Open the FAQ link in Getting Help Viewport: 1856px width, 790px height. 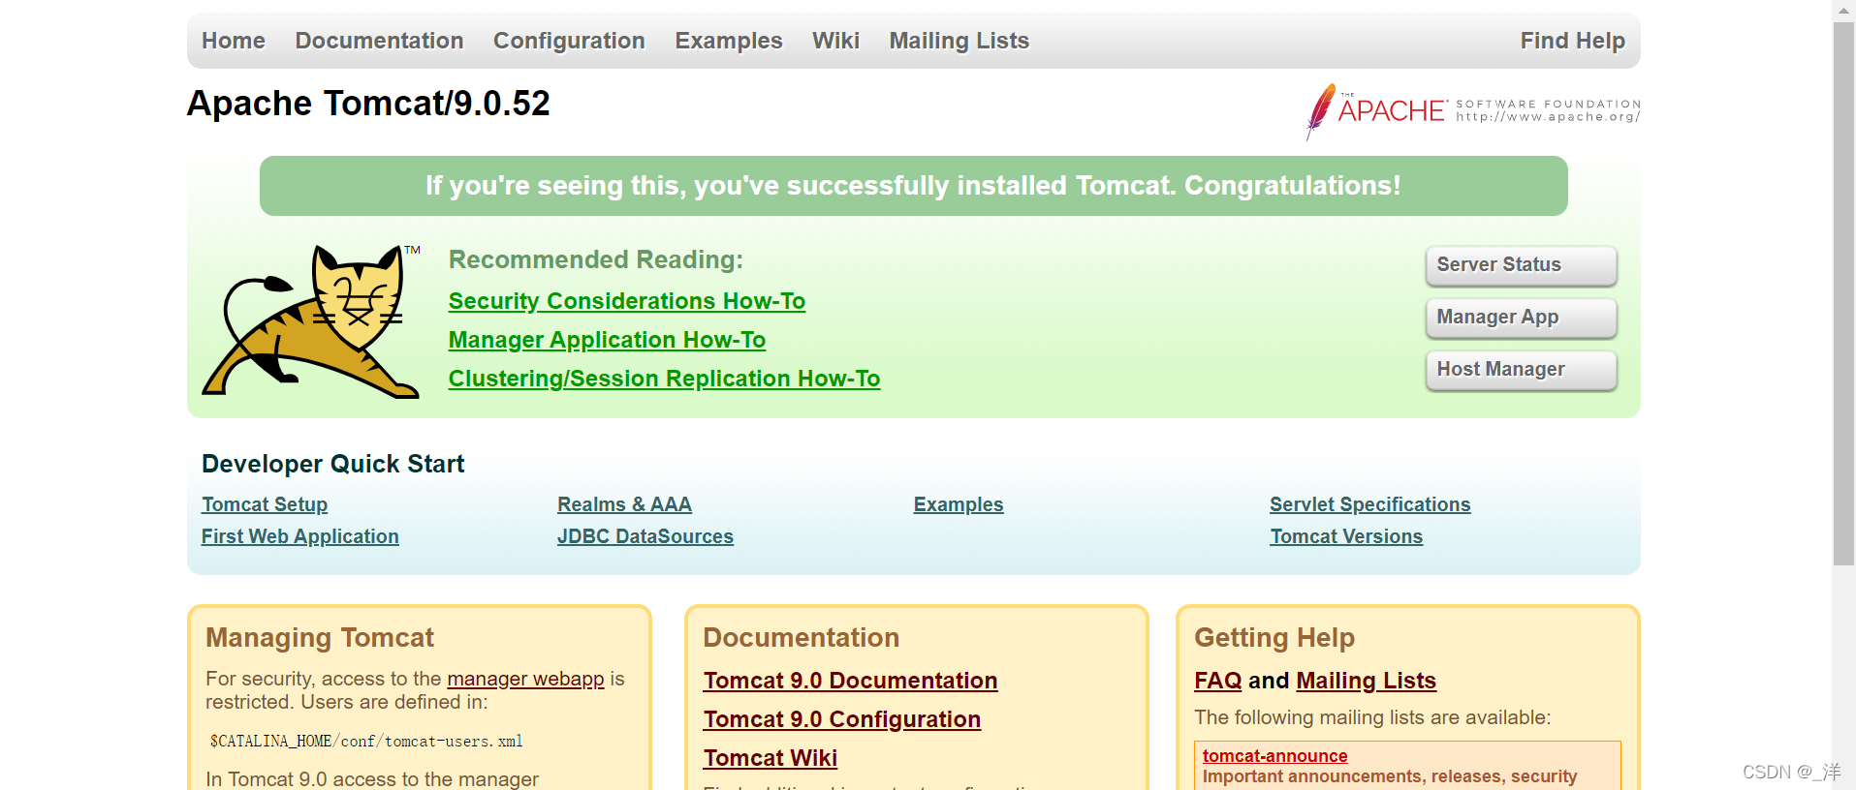tap(1217, 681)
